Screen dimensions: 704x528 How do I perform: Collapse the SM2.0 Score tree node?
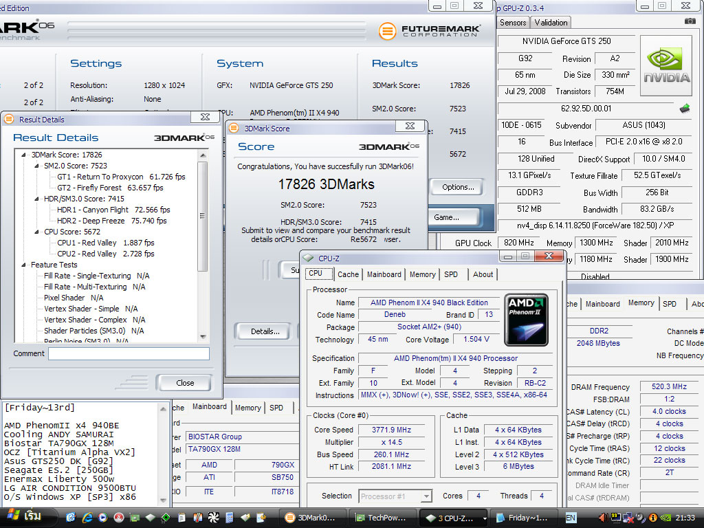[x=37, y=166]
